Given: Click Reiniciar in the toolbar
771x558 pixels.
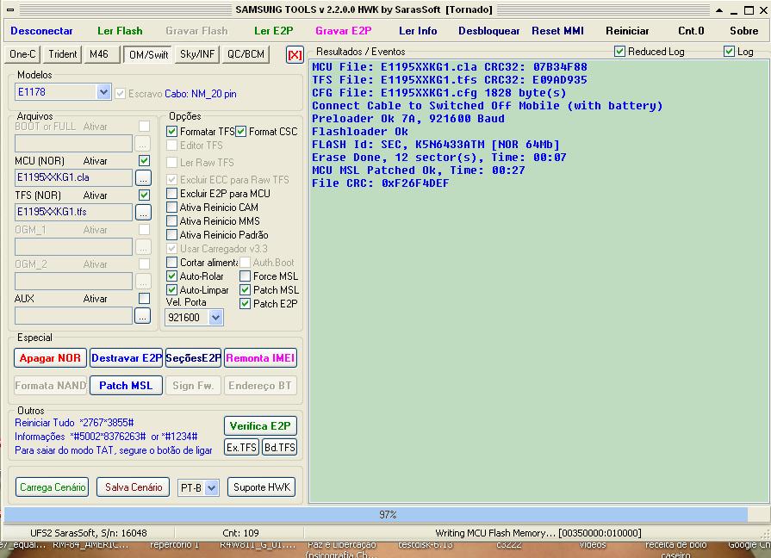Looking at the screenshot, I should pos(627,31).
